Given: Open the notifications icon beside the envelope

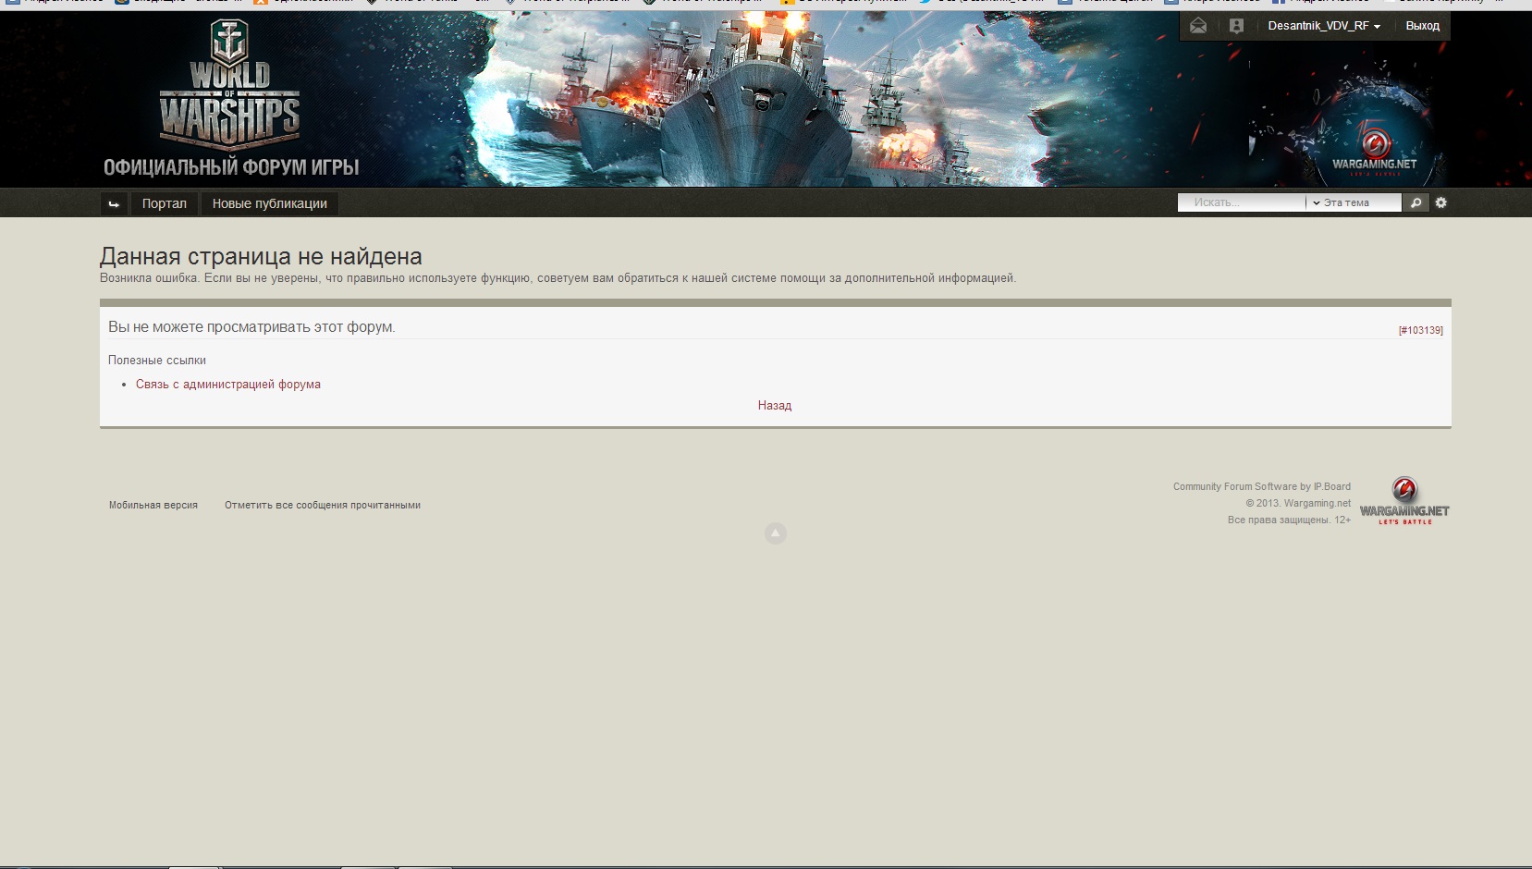Looking at the screenshot, I should point(1236,26).
